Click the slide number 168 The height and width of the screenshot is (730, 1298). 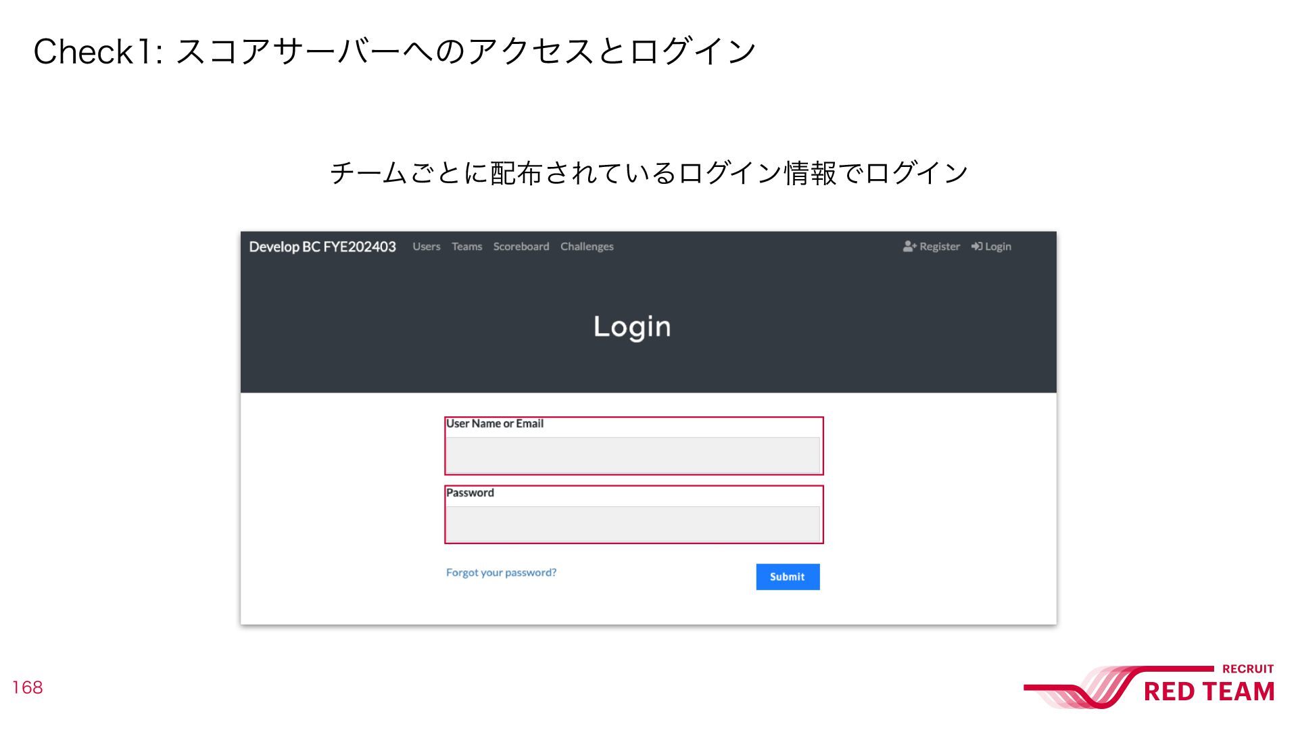click(x=28, y=687)
